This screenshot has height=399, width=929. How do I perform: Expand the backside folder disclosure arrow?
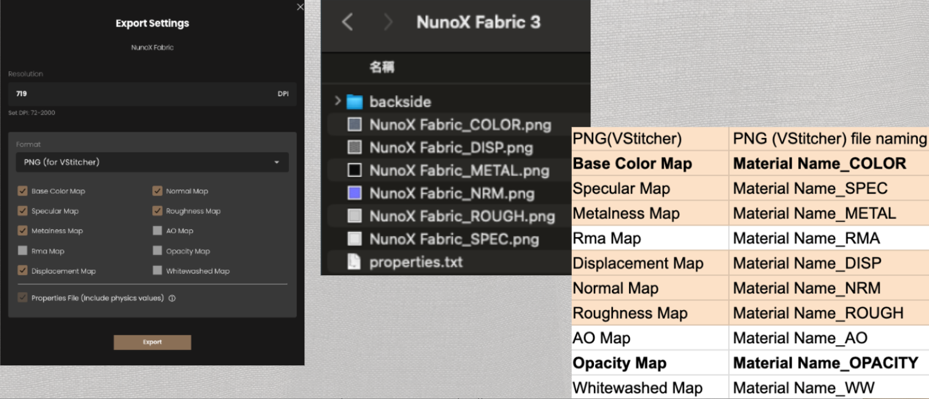(337, 101)
